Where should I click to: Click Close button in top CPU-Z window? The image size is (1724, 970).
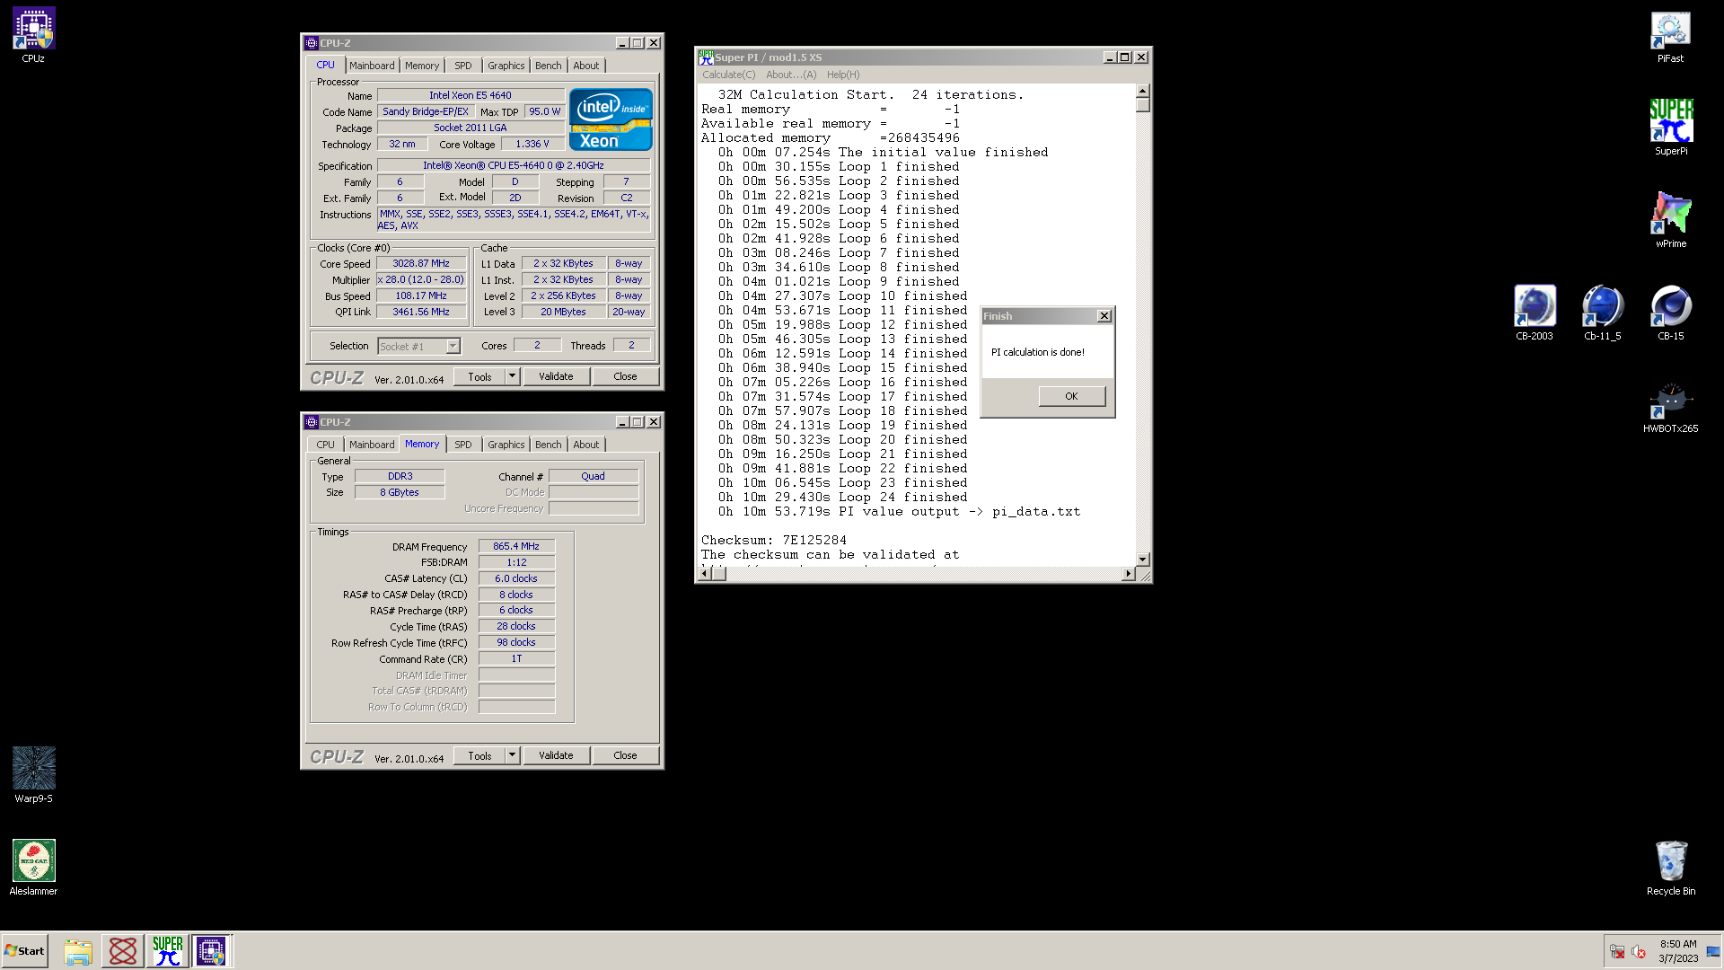coord(626,376)
